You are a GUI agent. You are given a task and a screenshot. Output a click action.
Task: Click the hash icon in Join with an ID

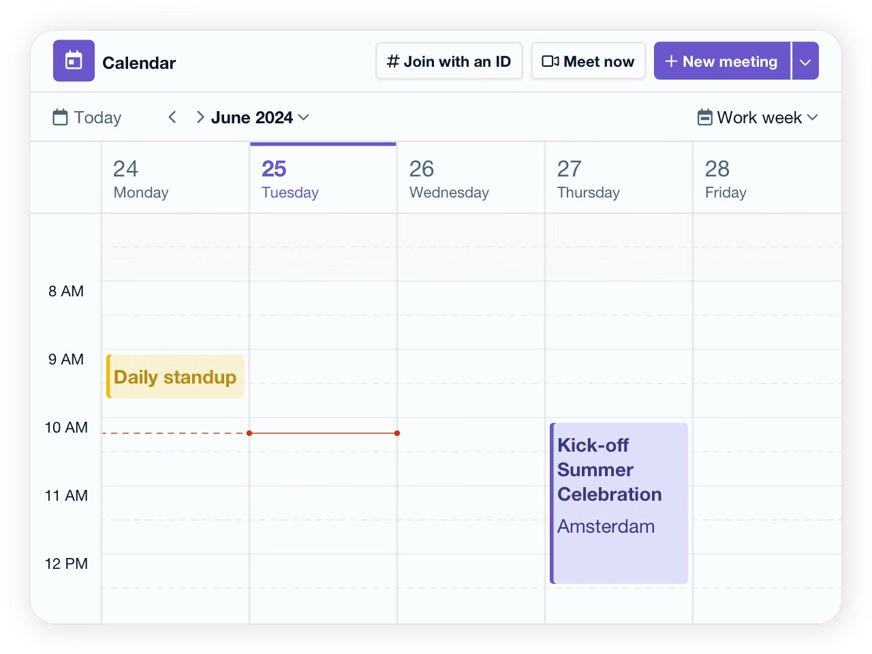click(393, 61)
